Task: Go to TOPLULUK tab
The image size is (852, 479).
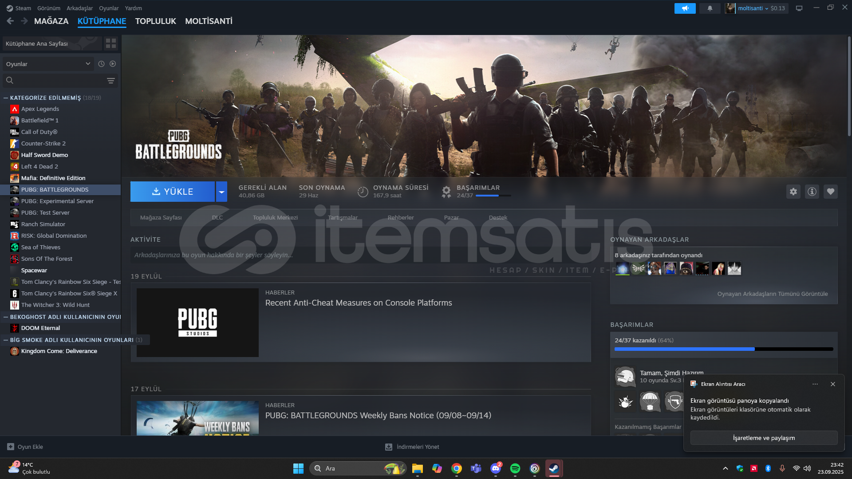Action: click(156, 21)
